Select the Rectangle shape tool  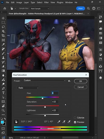point(3,102)
